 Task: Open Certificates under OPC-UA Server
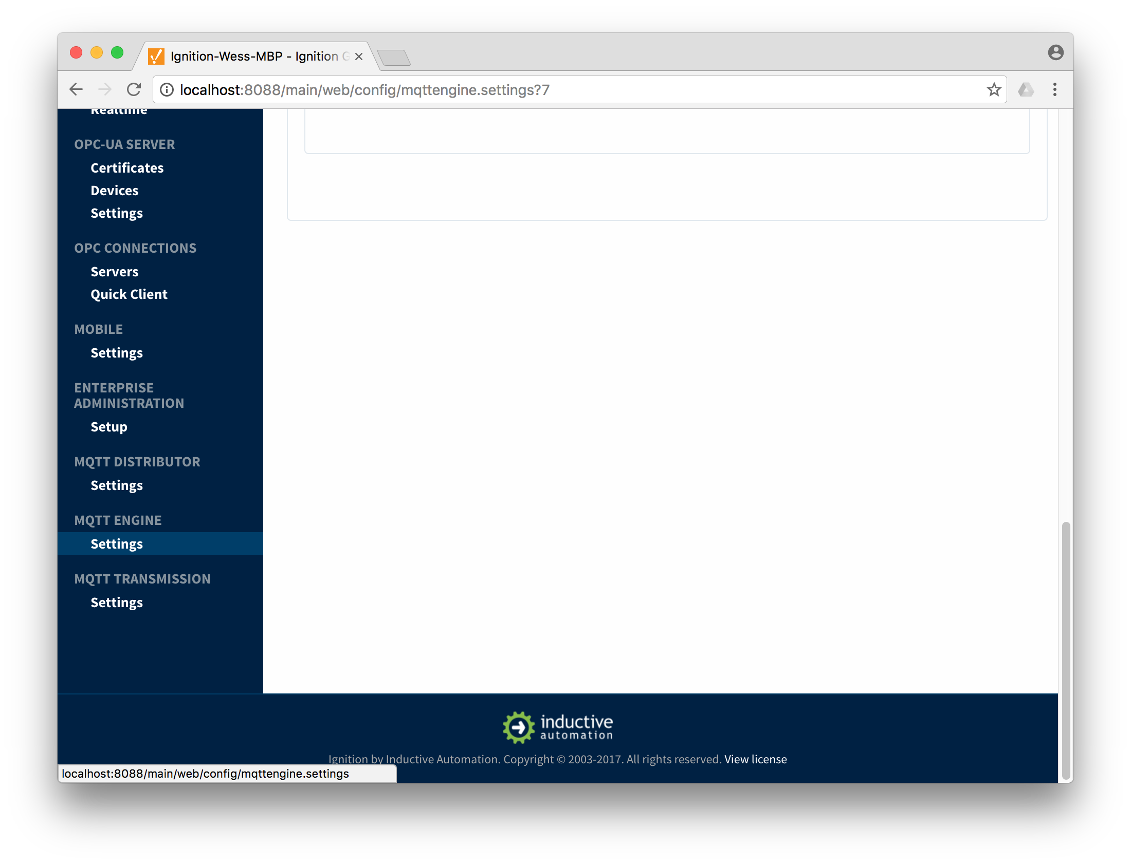[x=127, y=168]
